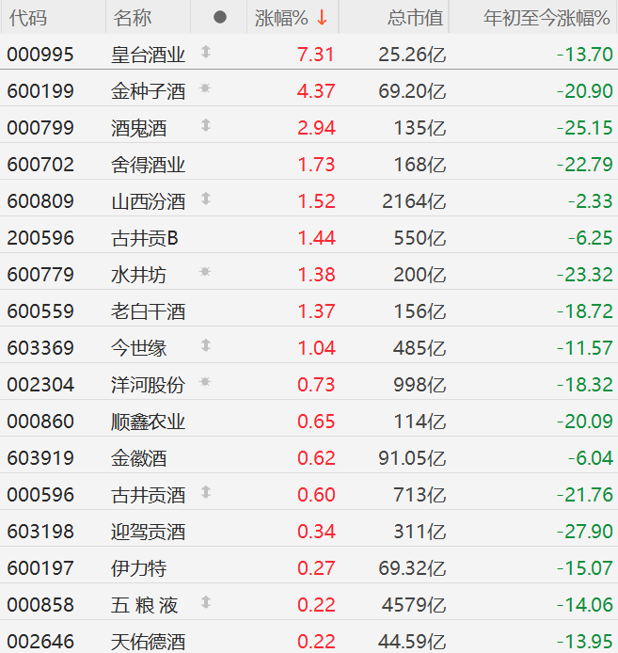Click stock code 600809
Image resolution: width=618 pixels, height=653 pixels.
coord(40,201)
